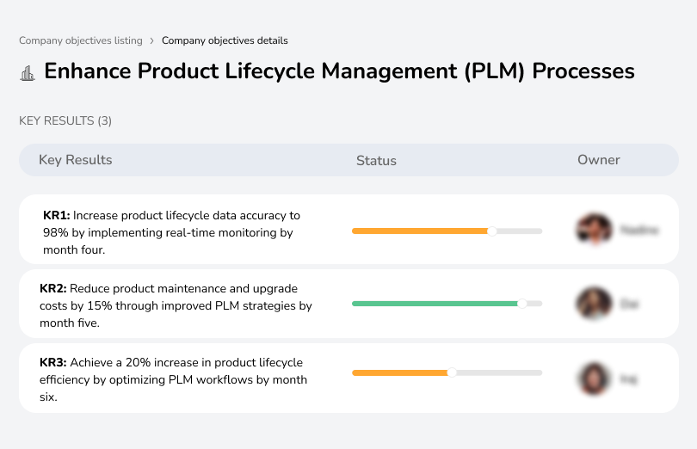Open KR1 data accuracy key result

(x=171, y=232)
